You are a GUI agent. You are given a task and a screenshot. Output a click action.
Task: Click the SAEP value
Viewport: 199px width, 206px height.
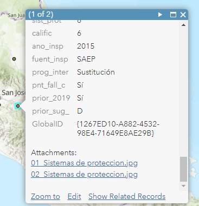(x=86, y=59)
